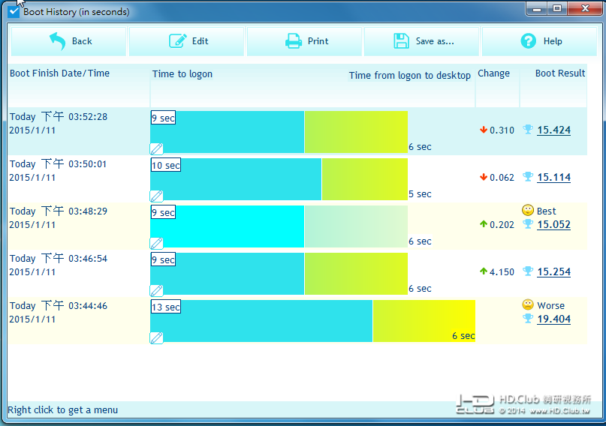Click the pencil edit icon on 03:48:29 row
The height and width of the screenshot is (426, 606).
pyautogui.click(x=156, y=243)
